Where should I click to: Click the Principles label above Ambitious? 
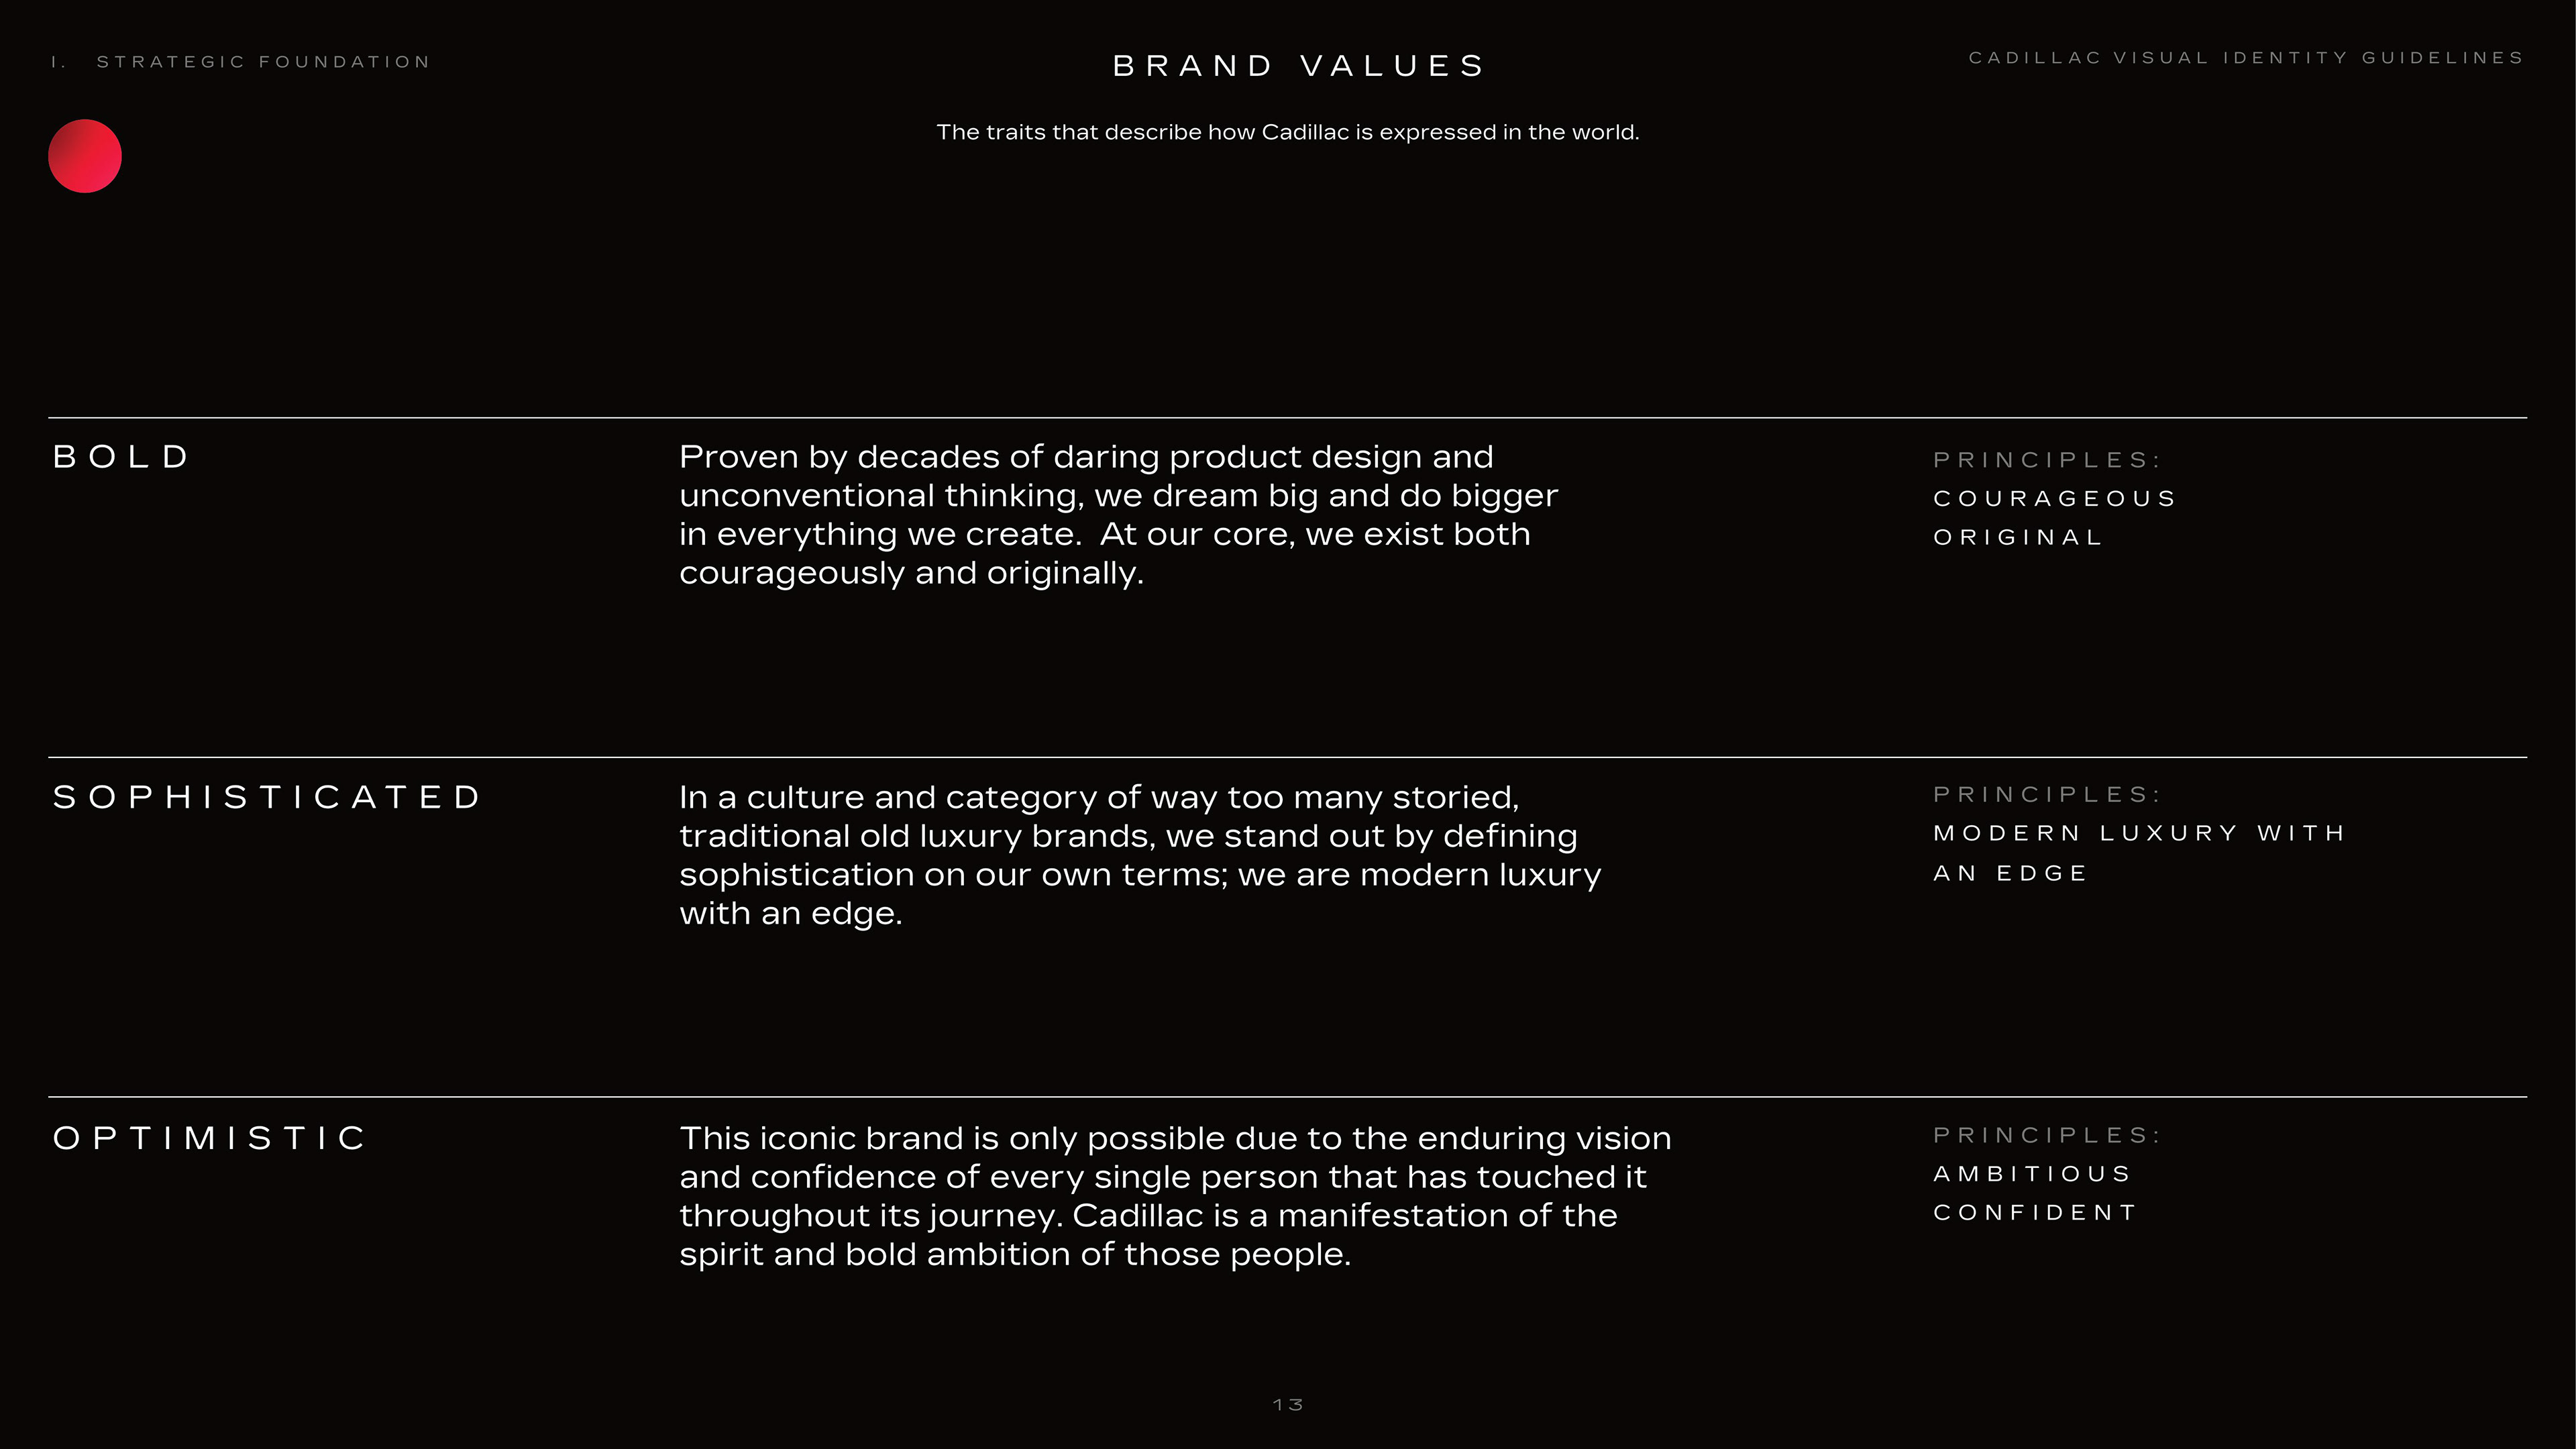point(2046,1135)
